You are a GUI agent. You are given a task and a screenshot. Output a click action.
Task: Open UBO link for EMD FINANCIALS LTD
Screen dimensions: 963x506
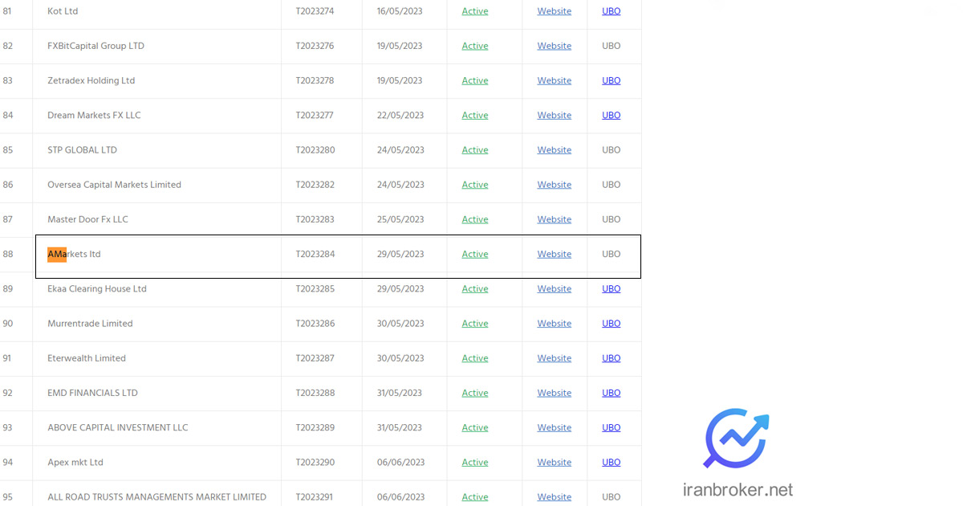click(612, 392)
